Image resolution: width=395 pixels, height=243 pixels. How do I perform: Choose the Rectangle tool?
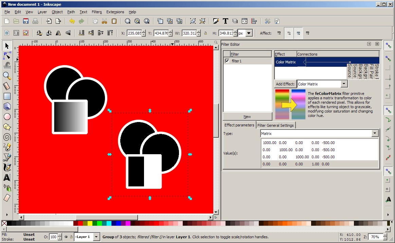(x=7, y=96)
